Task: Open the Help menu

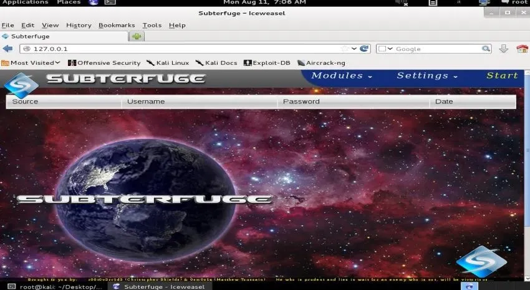Action: 177,26
